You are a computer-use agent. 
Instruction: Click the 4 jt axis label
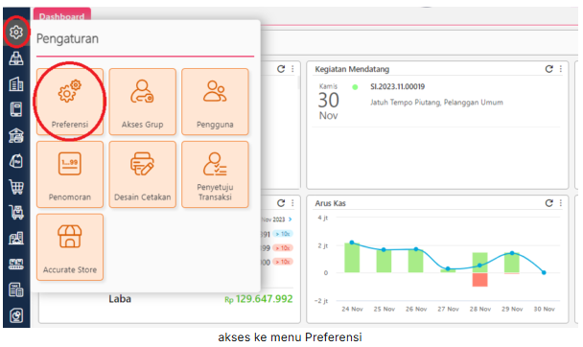pyautogui.click(x=323, y=218)
